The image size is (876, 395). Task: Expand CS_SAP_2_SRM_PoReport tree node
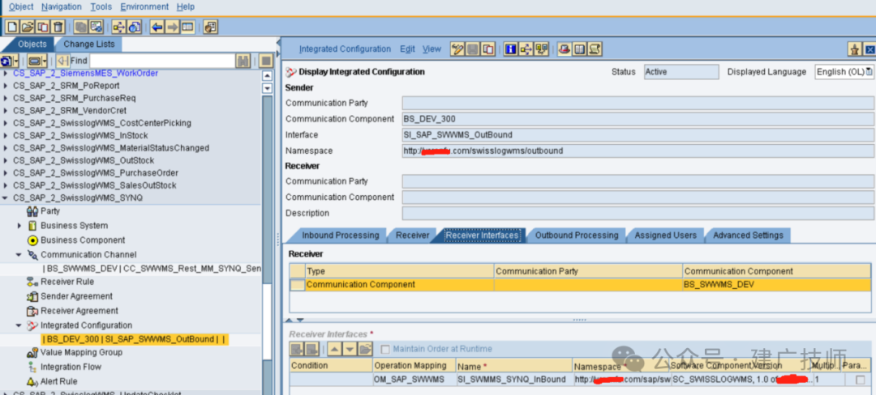(6, 86)
